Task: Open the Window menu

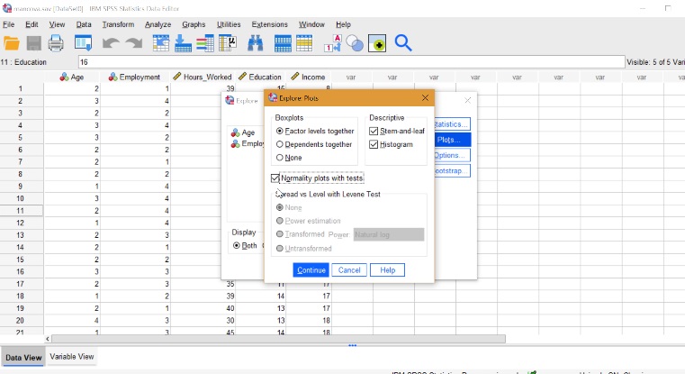Action: (311, 24)
